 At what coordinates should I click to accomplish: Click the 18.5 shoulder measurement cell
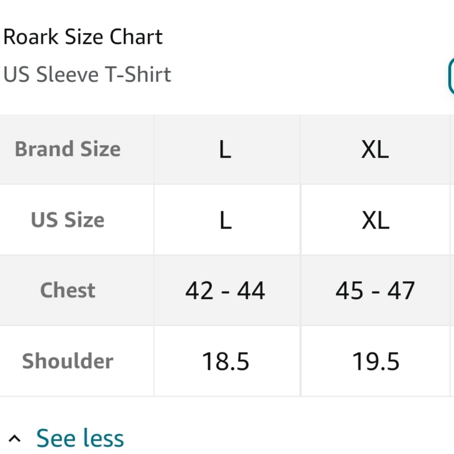pos(225,361)
